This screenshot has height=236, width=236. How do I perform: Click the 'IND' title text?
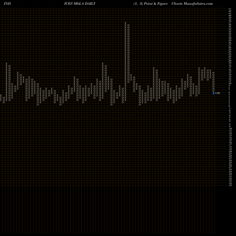[x=7, y=4]
